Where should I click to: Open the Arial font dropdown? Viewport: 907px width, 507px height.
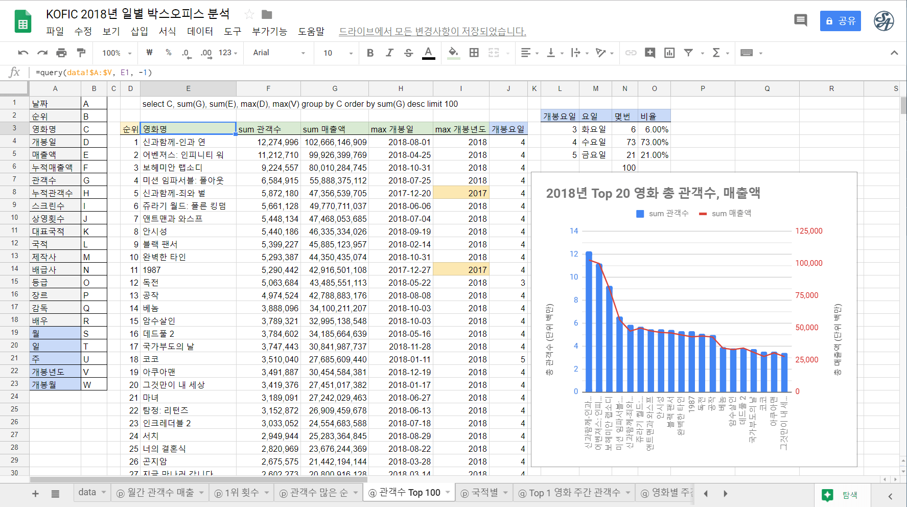(x=278, y=53)
